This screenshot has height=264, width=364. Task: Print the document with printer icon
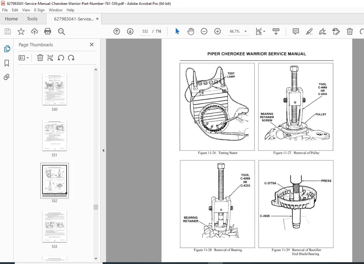point(48,31)
